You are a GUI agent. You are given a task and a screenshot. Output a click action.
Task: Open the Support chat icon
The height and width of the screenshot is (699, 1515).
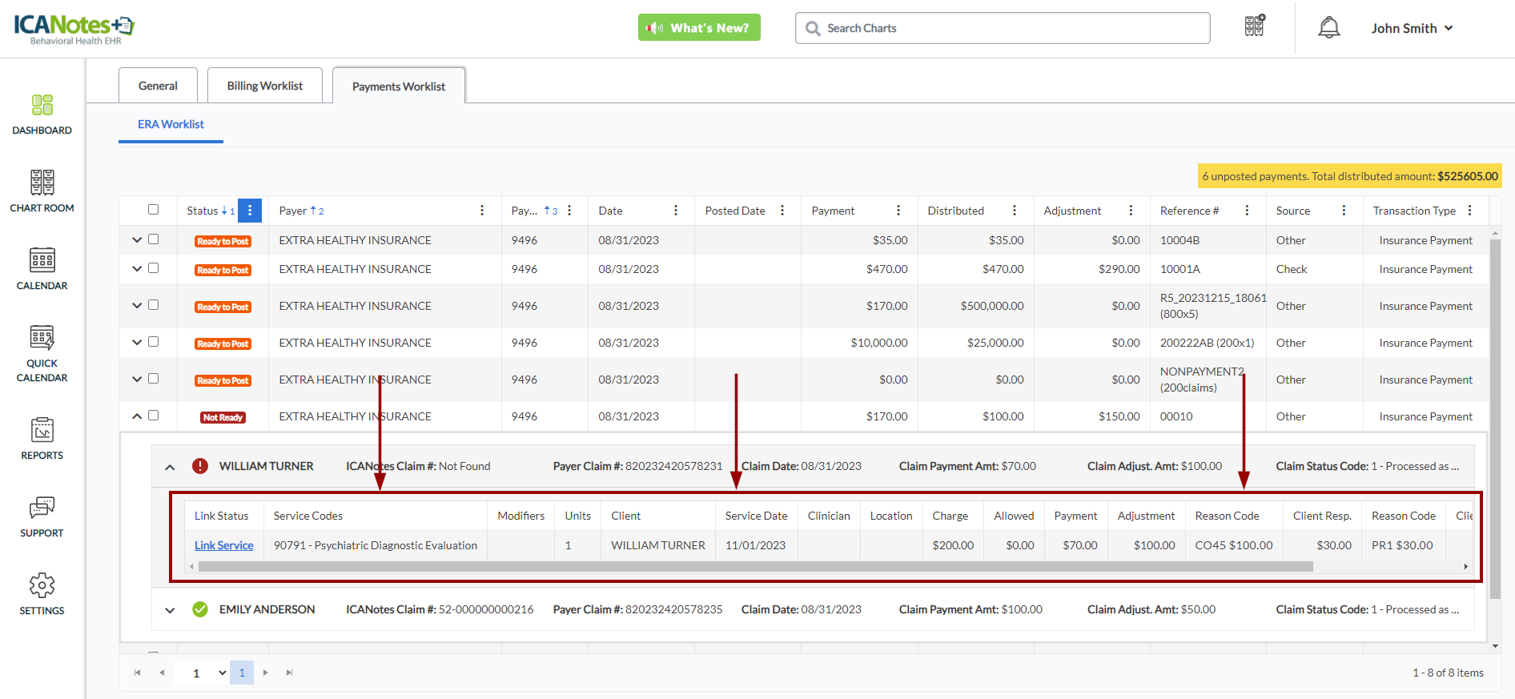[x=42, y=508]
